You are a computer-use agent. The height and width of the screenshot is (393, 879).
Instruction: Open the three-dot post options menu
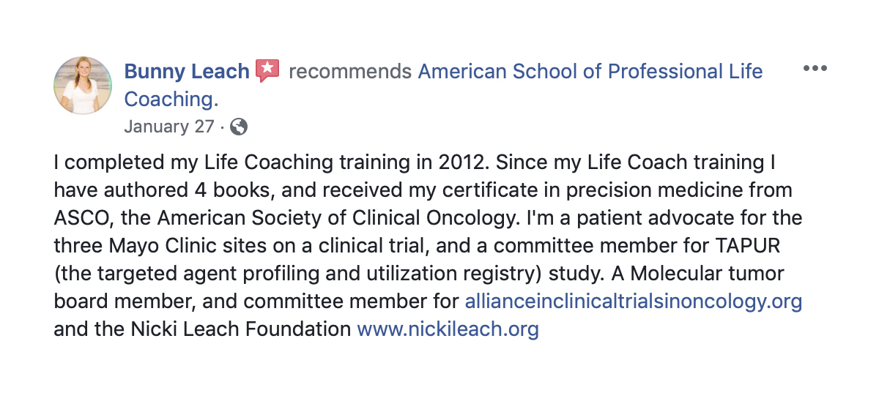tap(815, 69)
